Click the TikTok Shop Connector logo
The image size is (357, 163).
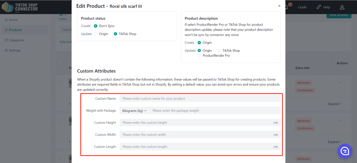20,7
